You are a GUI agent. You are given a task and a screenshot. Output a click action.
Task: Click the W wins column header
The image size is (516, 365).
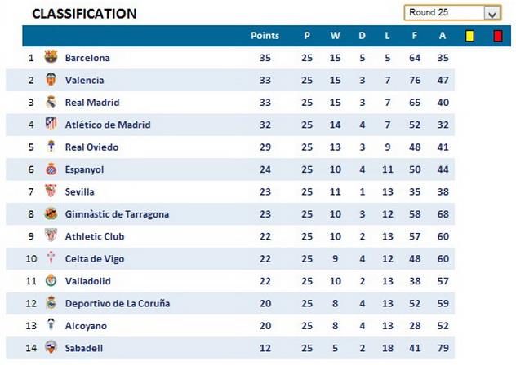tap(335, 36)
